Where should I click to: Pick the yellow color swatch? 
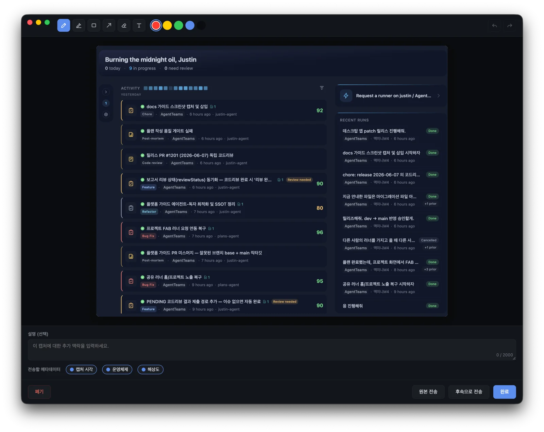(x=167, y=26)
